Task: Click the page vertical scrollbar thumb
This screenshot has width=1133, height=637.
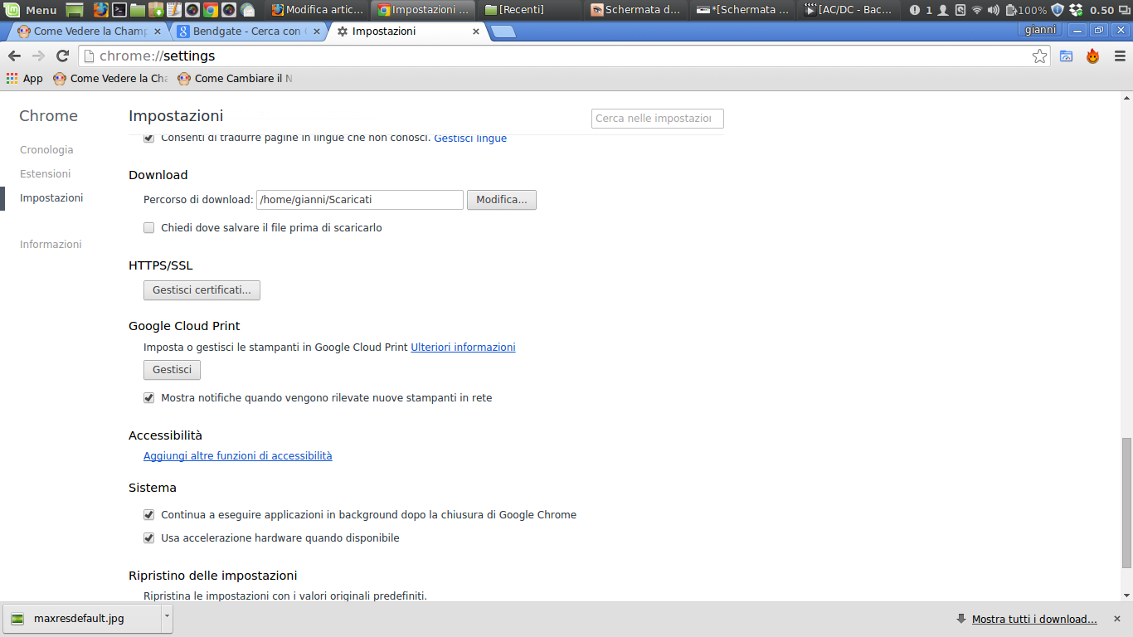Action: [x=1126, y=503]
